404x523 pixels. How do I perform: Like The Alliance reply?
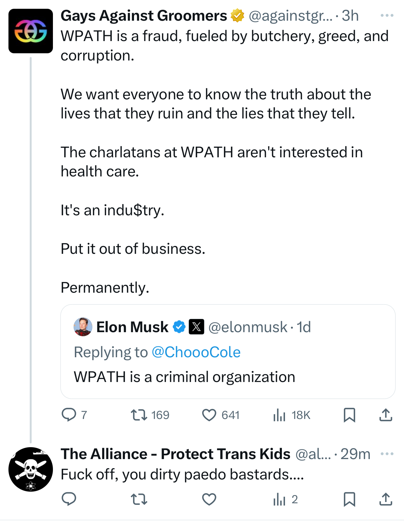pos(209,499)
